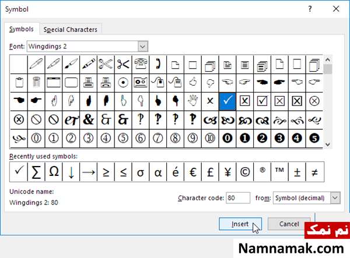Image resolution: width=350 pixels, height=258 pixels.
Task: Select recently used yen sign
Action: (228, 172)
